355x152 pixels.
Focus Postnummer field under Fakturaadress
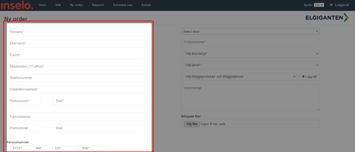coord(24,128)
